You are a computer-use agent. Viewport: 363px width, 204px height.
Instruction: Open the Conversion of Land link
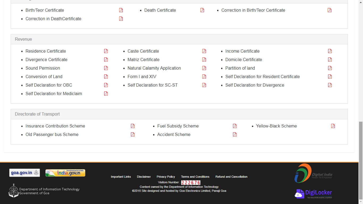(44, 76)
